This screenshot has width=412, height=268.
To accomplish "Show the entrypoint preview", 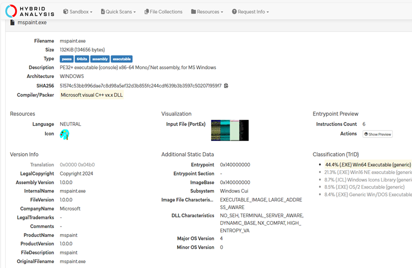I will [x=377, y=134].
